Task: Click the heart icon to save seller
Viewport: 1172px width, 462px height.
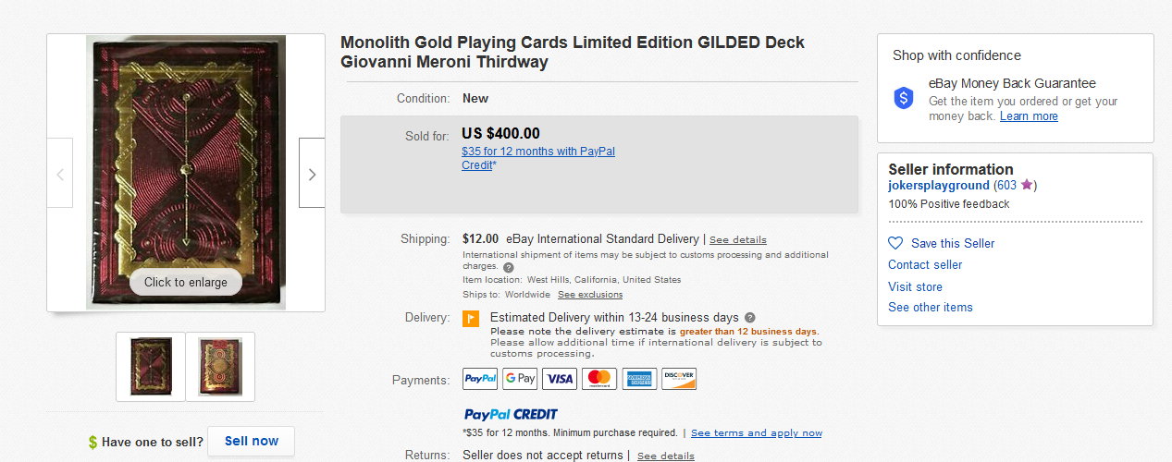Action: click(895, 243)
